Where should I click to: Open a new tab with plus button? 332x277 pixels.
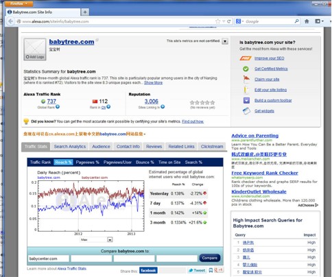(x=85, y=12)
